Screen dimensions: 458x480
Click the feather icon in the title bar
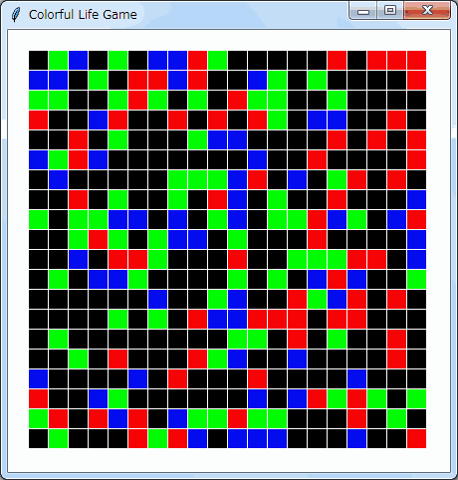(x=16, y=15)
